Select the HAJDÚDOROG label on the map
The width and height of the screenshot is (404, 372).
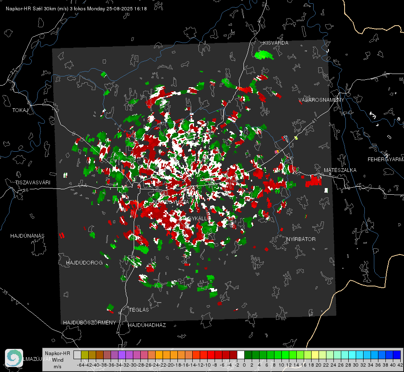point(84,262)
